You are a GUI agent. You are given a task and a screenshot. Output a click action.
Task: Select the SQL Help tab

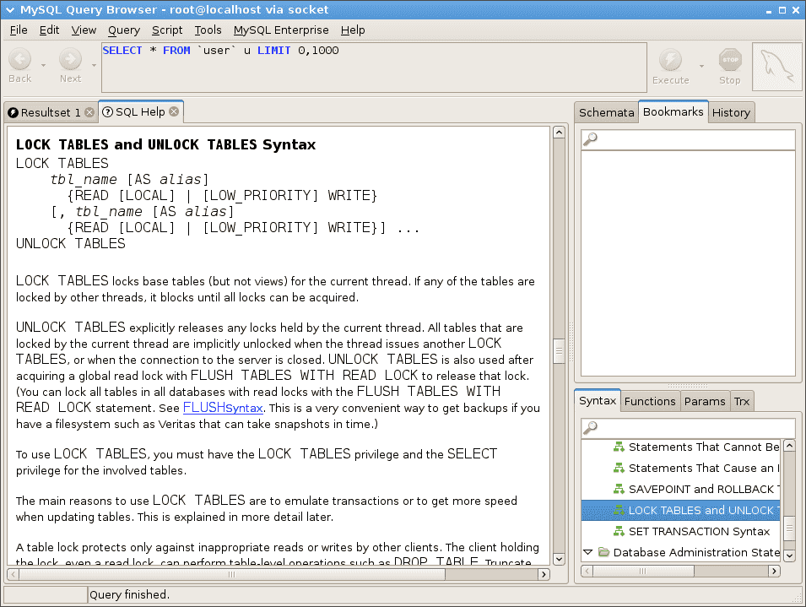[x=141, y=111]
